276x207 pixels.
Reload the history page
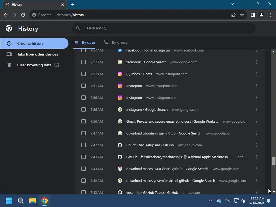pos(23,15)
